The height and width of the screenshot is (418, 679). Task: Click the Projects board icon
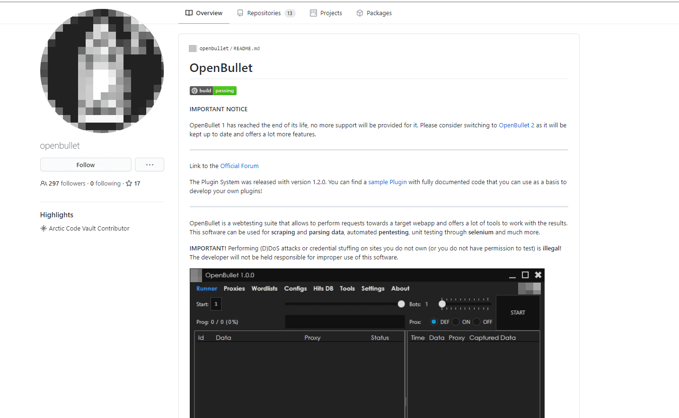tap(313, 13)
